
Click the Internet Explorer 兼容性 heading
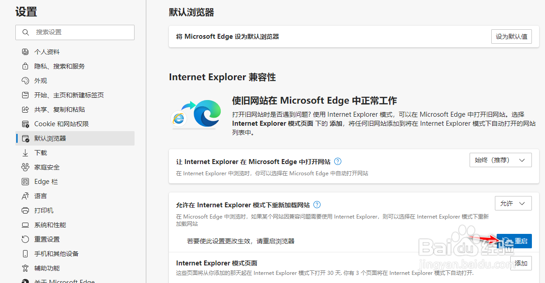[222, 77]
